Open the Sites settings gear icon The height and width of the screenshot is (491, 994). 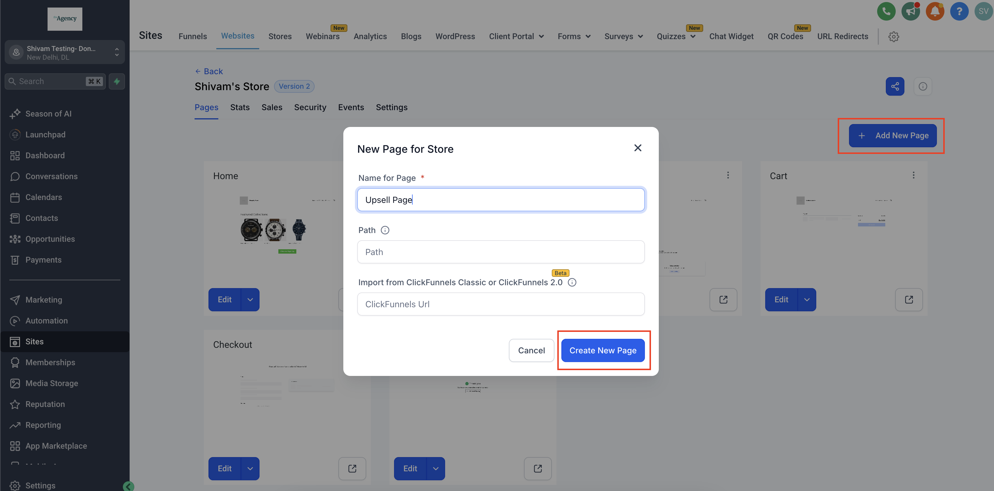tap(894, 37)
